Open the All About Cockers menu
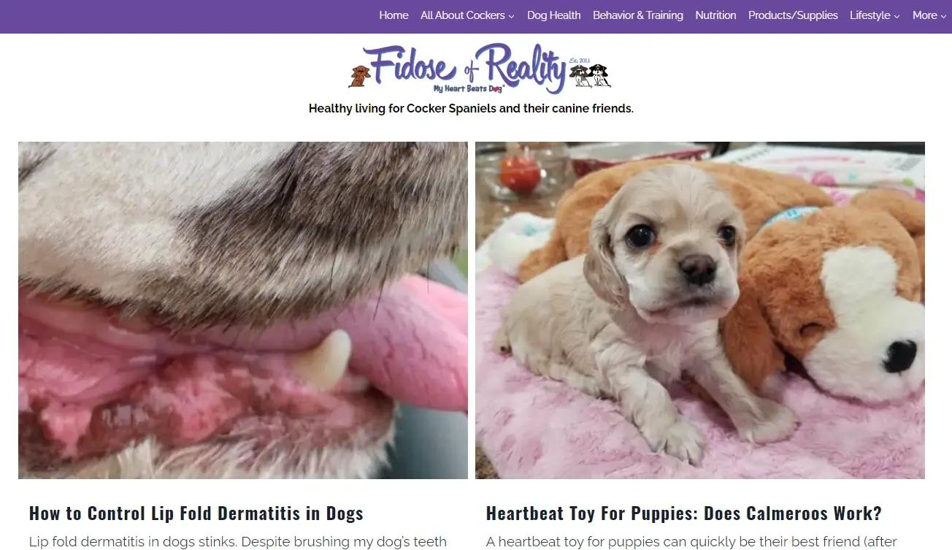The width and height of the screenshot is (952, 550). tap(463, 15)
